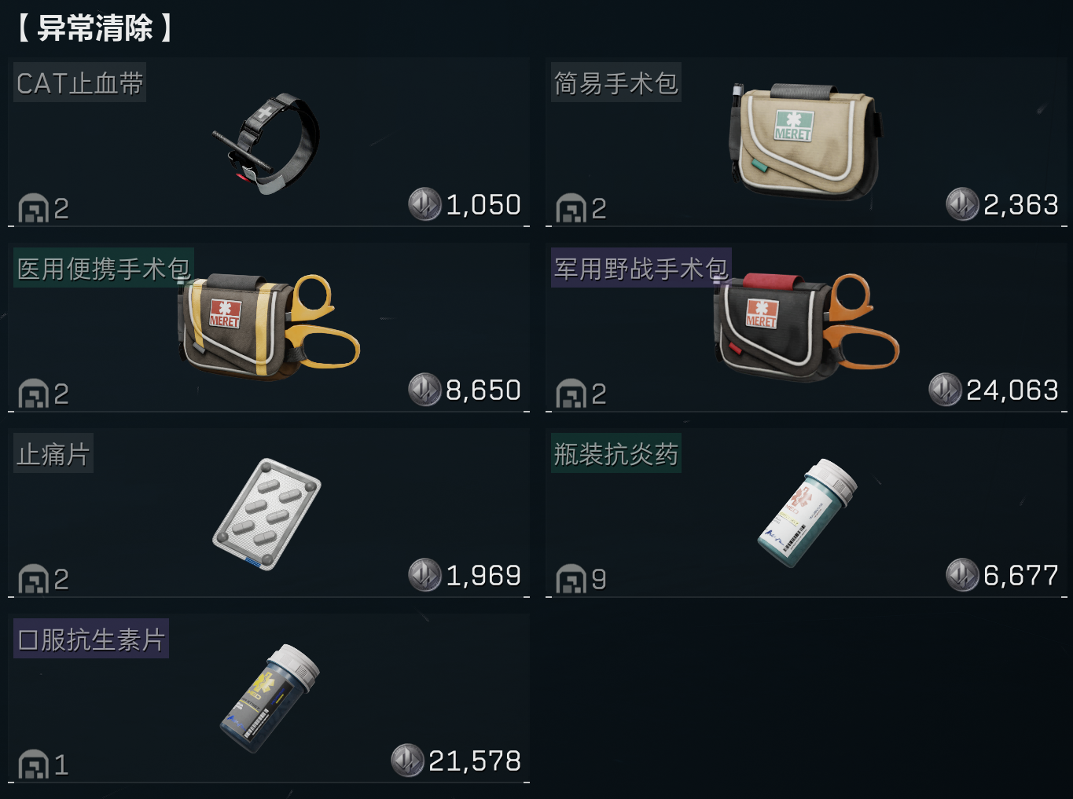Click the stash icon under 止痛片

(33, 580)
